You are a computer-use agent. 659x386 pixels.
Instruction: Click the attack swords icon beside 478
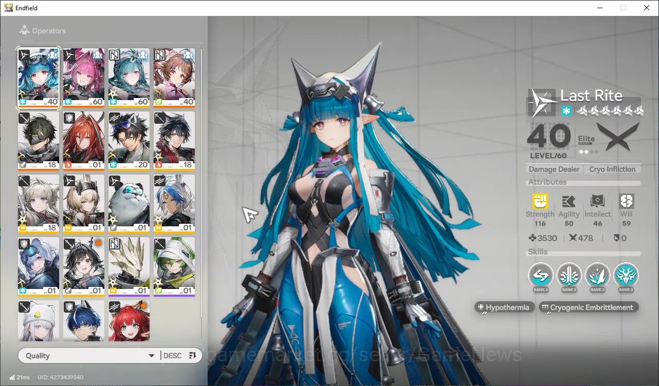573,238
